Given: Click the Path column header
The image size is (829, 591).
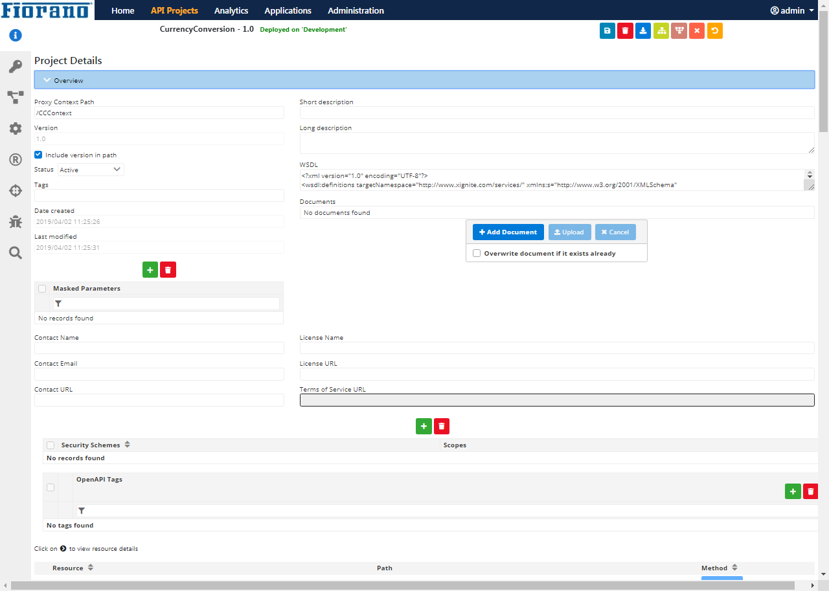Looking at the screenshot, I should pos(385,568).
